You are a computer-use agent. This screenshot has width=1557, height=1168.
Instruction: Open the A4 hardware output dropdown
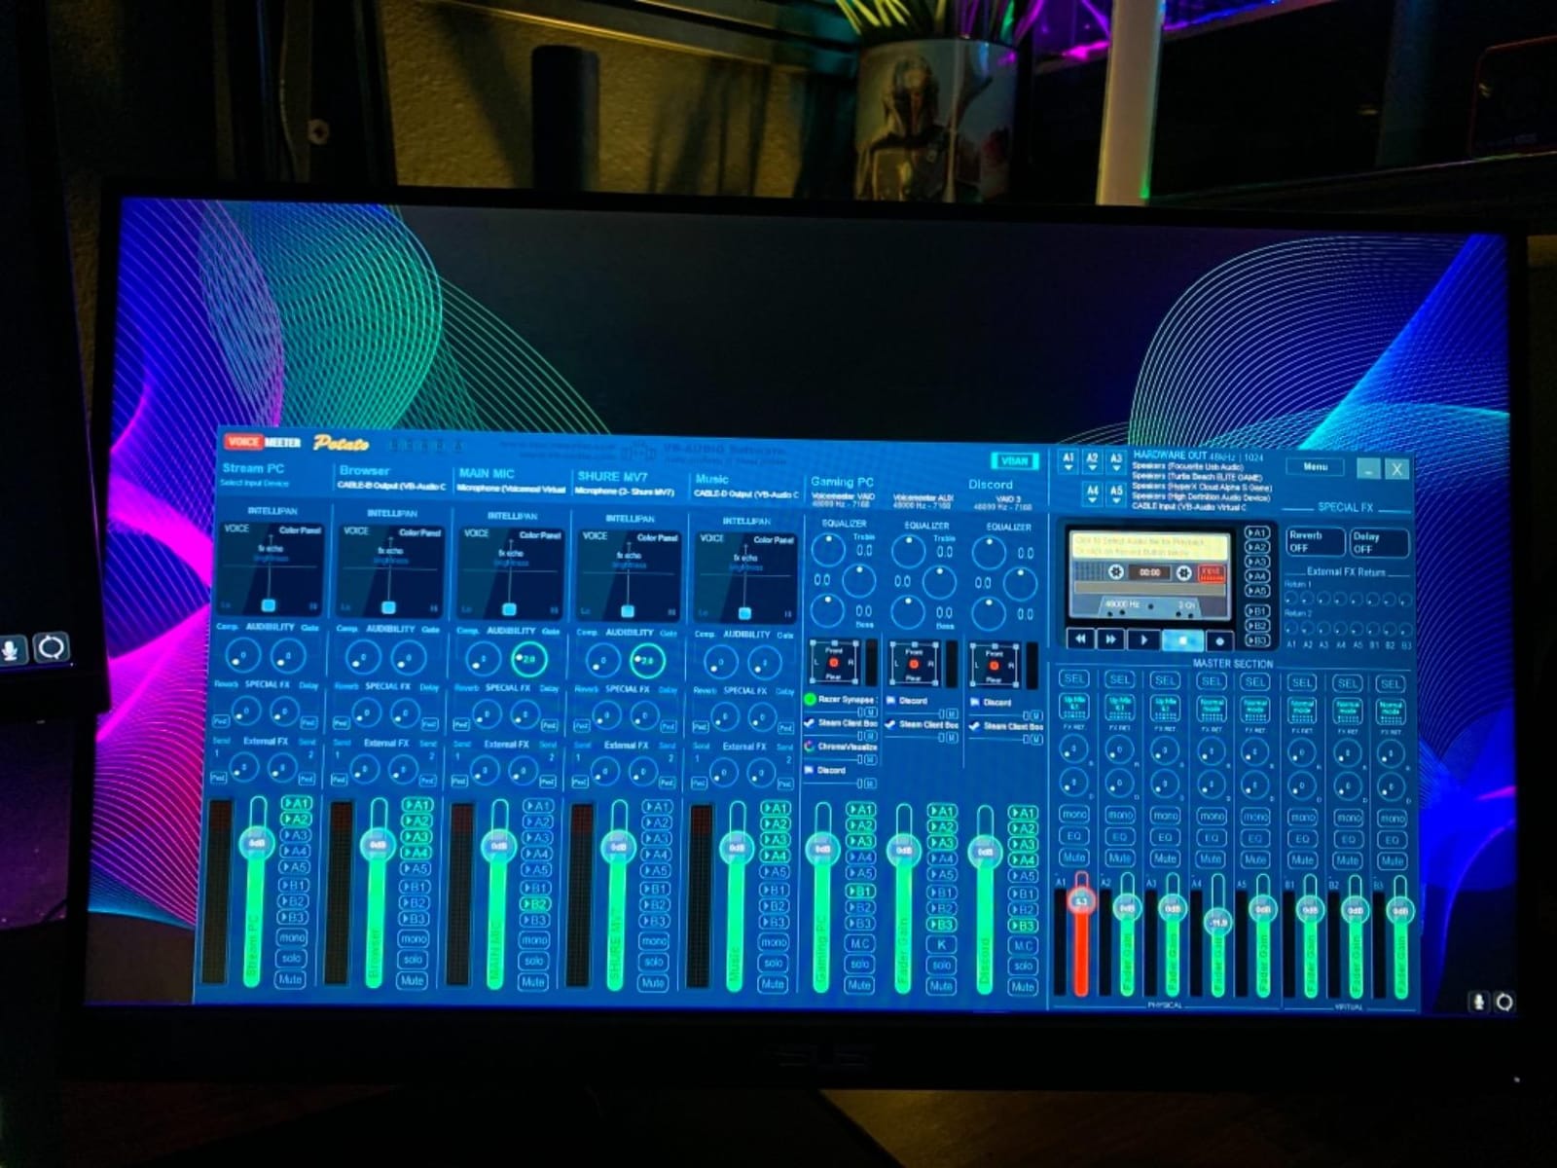click(x=1092, y=494)
